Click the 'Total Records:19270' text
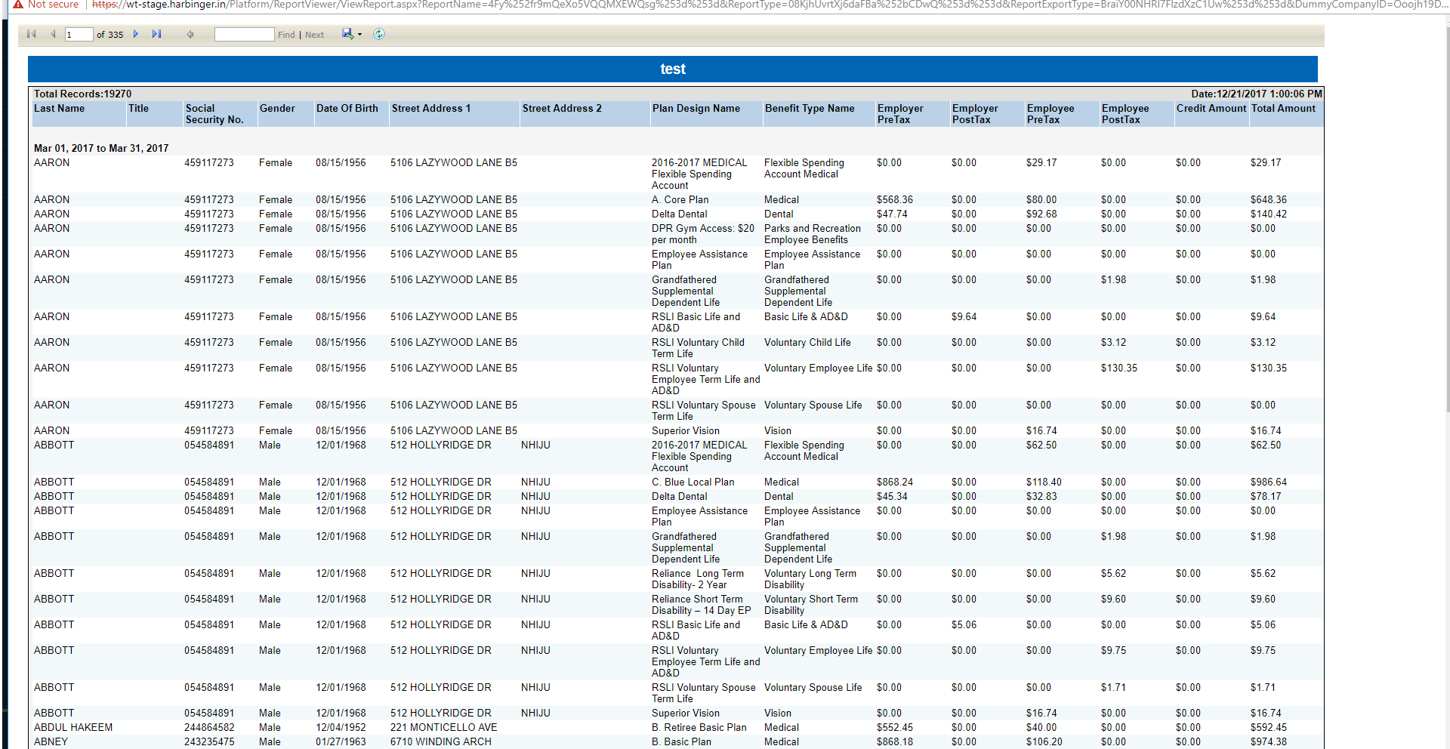This screenshot has height=749, width=1450. [82, 94]
